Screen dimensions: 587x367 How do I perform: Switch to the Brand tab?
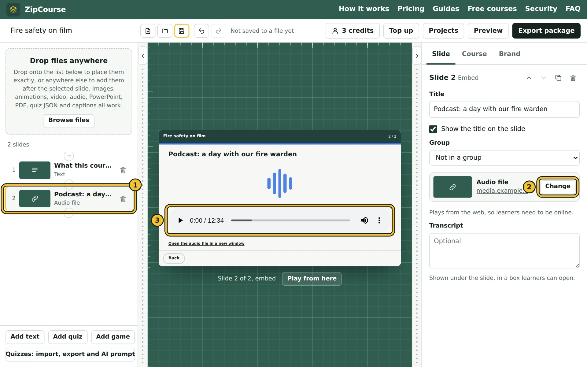coord(509,54)
